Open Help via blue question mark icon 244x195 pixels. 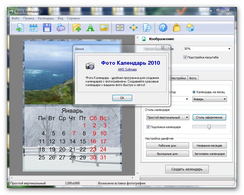[163, 28]
